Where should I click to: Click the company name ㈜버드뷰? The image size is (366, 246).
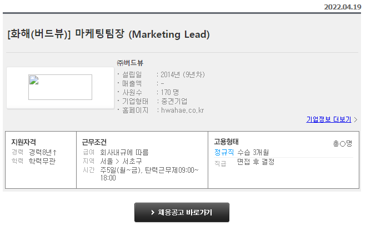130,63
